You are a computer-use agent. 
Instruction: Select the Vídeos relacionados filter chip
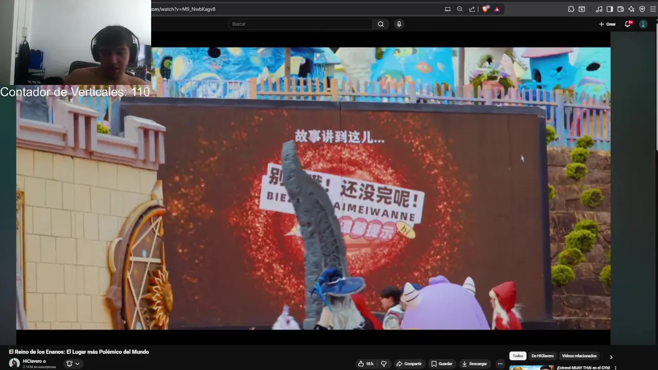pyautogui.click(x=579, y=356)
